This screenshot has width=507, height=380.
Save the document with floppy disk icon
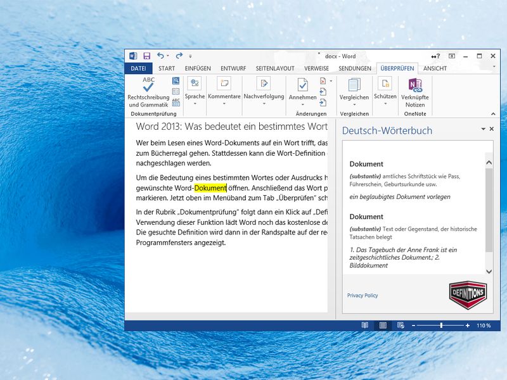(x=147, y=56)
